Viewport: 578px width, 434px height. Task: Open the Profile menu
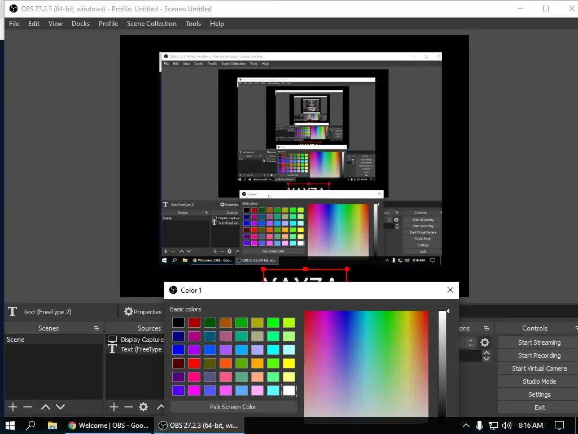point(108,24)
